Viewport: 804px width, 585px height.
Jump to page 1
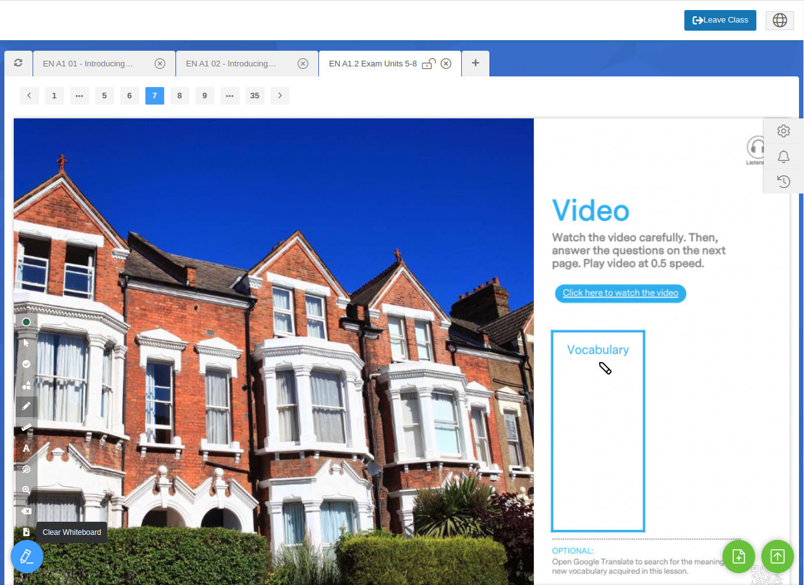pyautogui.click(x=55, y=96)
